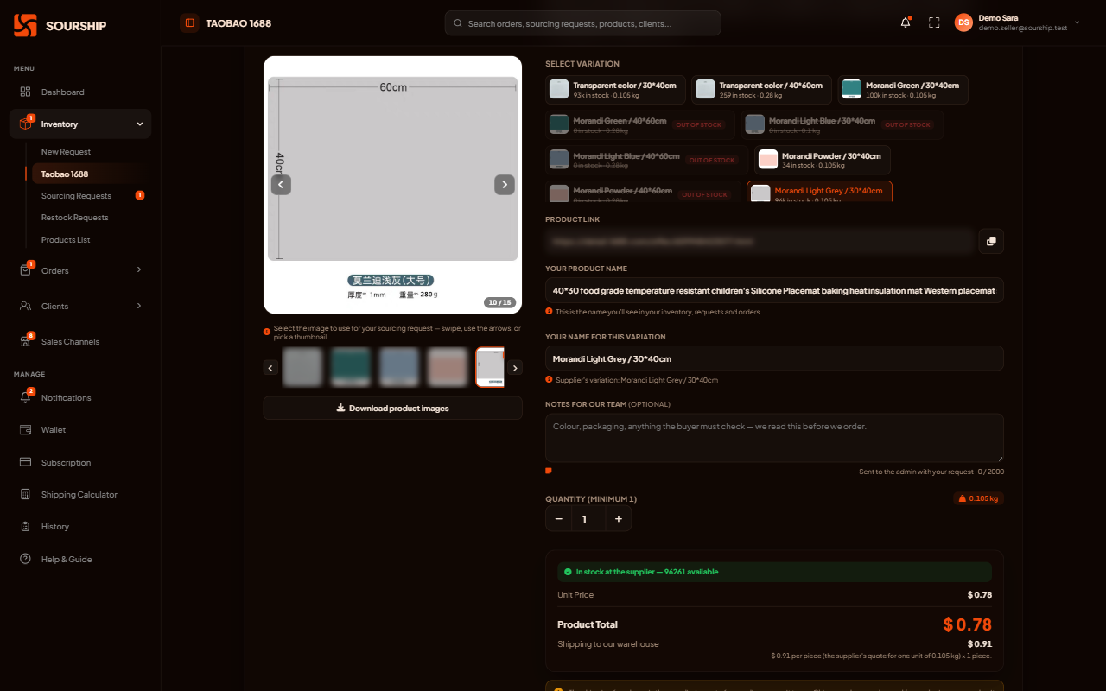Select the teal green image thumbnail
This screenshot has height=691, width=1106.
[351, 367]
